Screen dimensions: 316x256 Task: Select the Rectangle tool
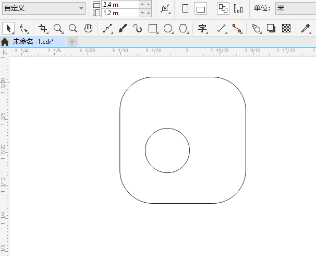click(153, 28)
